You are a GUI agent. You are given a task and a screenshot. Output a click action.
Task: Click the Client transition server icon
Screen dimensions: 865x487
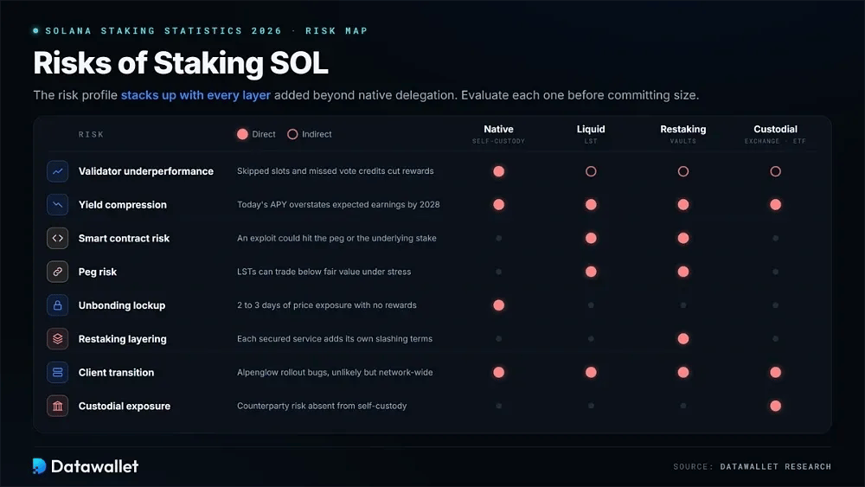pos(57,372)
